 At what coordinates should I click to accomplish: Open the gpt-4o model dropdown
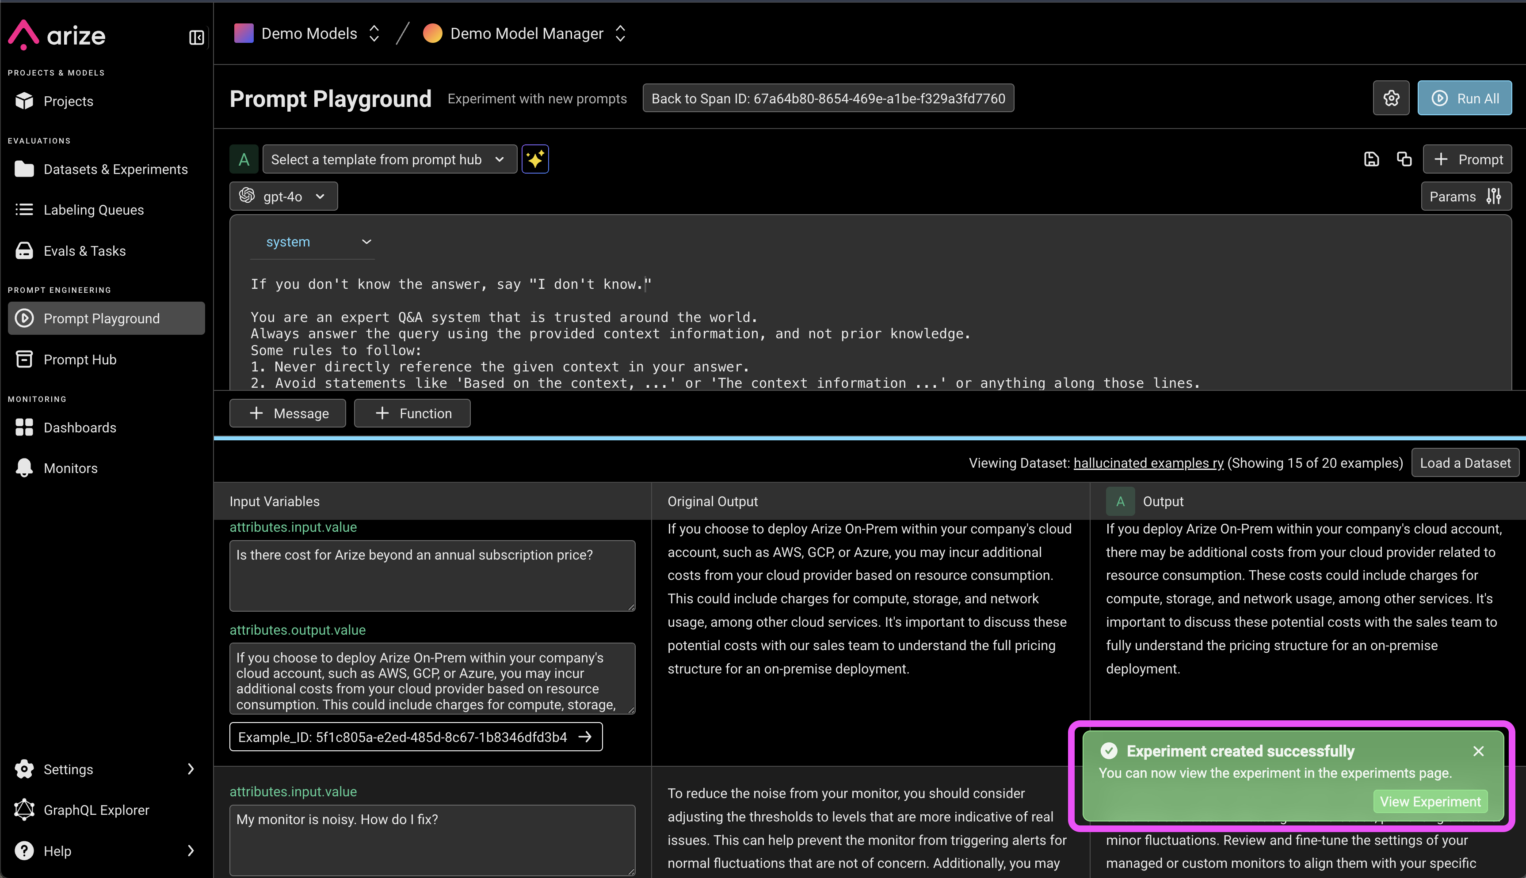[283, 197]
